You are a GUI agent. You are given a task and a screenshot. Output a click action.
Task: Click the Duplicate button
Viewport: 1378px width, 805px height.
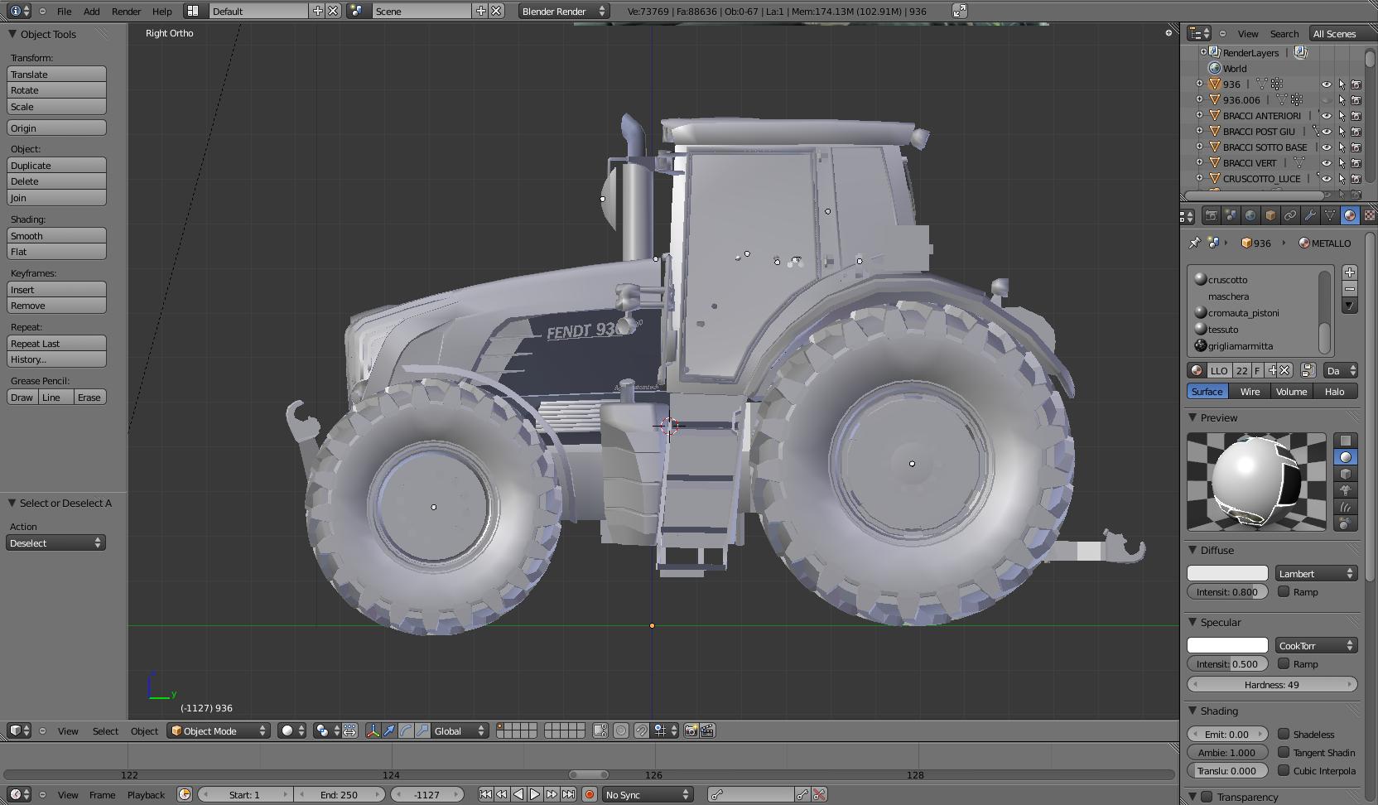click(56, 165)
